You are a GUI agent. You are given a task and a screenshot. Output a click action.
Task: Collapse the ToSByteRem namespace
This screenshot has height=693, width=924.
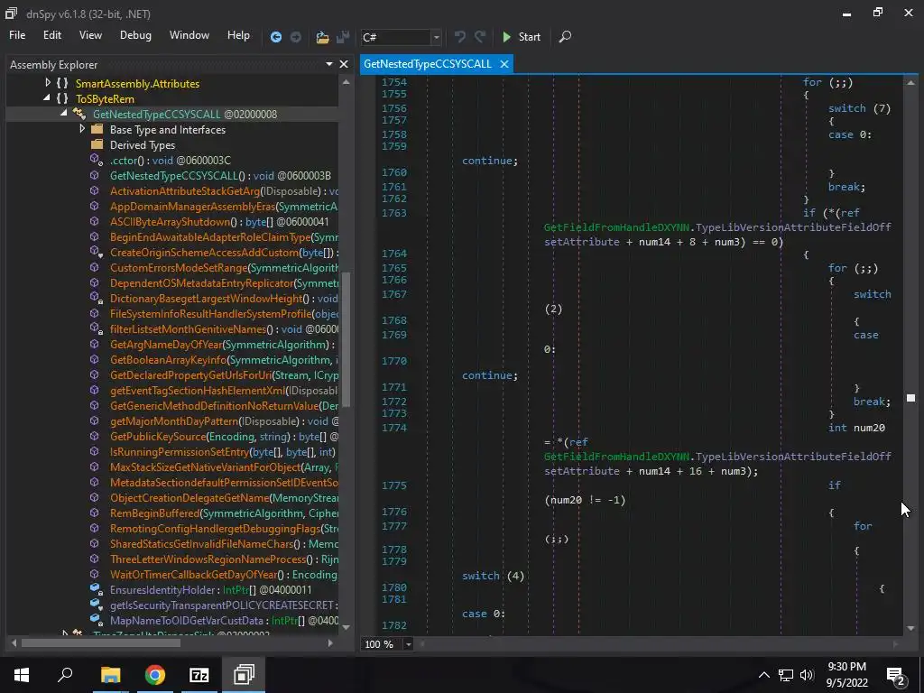point(47,98)
